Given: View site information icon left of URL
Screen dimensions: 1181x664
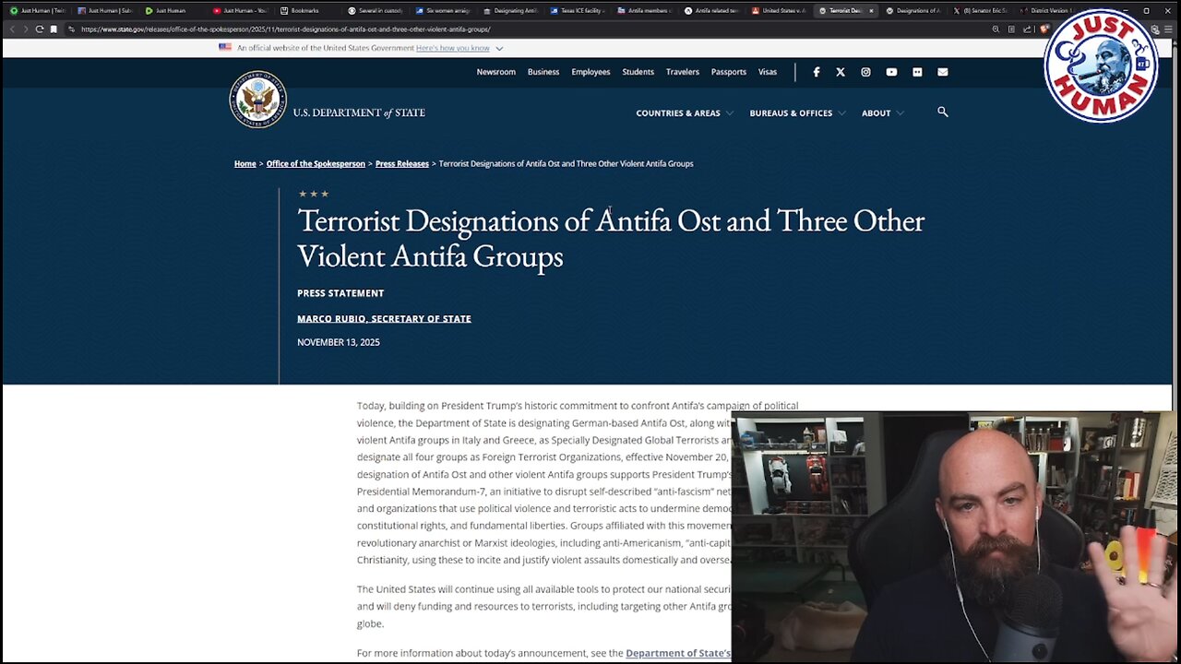Looking at the screenshot, I should 72,30.
